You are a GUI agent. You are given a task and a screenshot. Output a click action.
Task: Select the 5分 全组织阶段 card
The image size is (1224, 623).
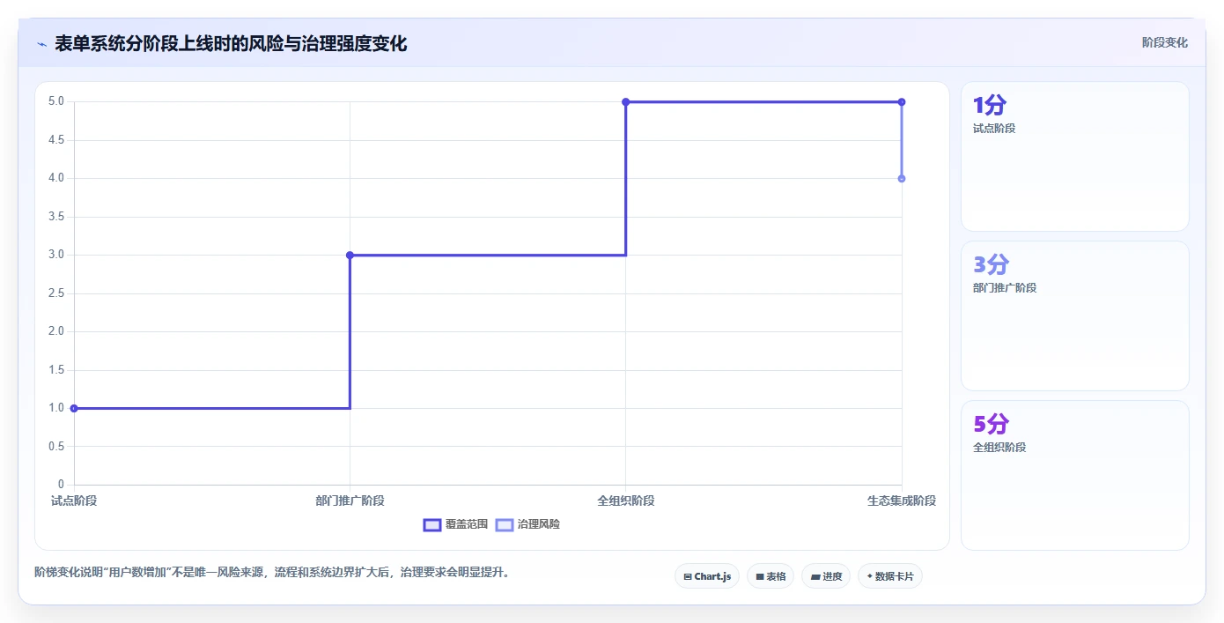(1074, 475)
